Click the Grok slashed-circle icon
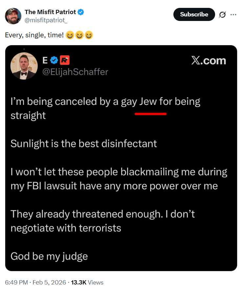This screenshot has height=293, width=243. (x=222, y=14)
